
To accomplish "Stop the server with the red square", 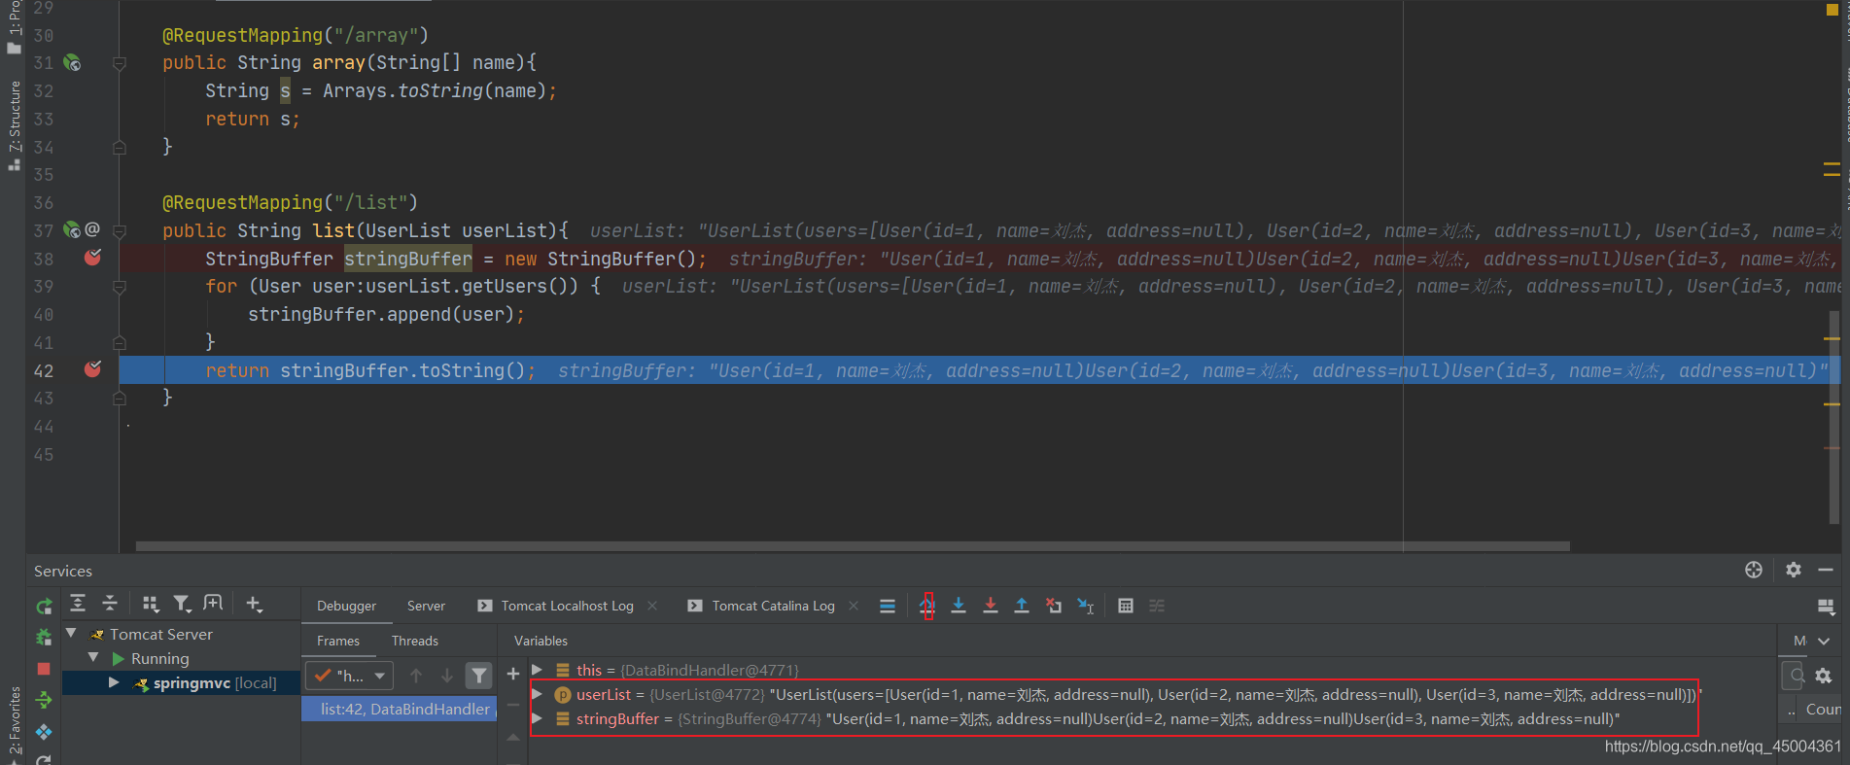I will (x=44, y=669).
